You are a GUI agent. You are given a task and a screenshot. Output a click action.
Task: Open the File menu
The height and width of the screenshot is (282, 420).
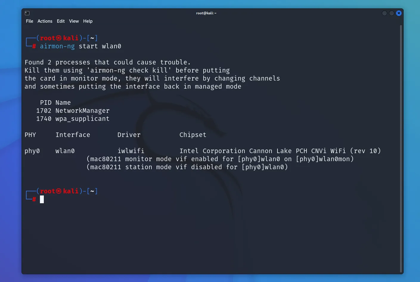29,21
